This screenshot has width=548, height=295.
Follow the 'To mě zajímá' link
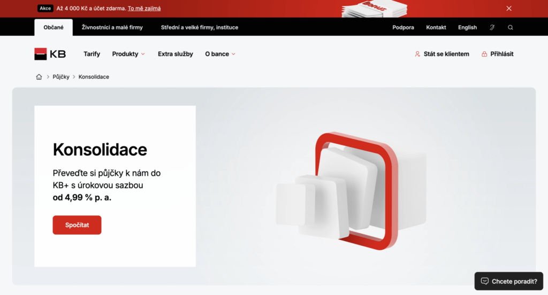point(144,9)
